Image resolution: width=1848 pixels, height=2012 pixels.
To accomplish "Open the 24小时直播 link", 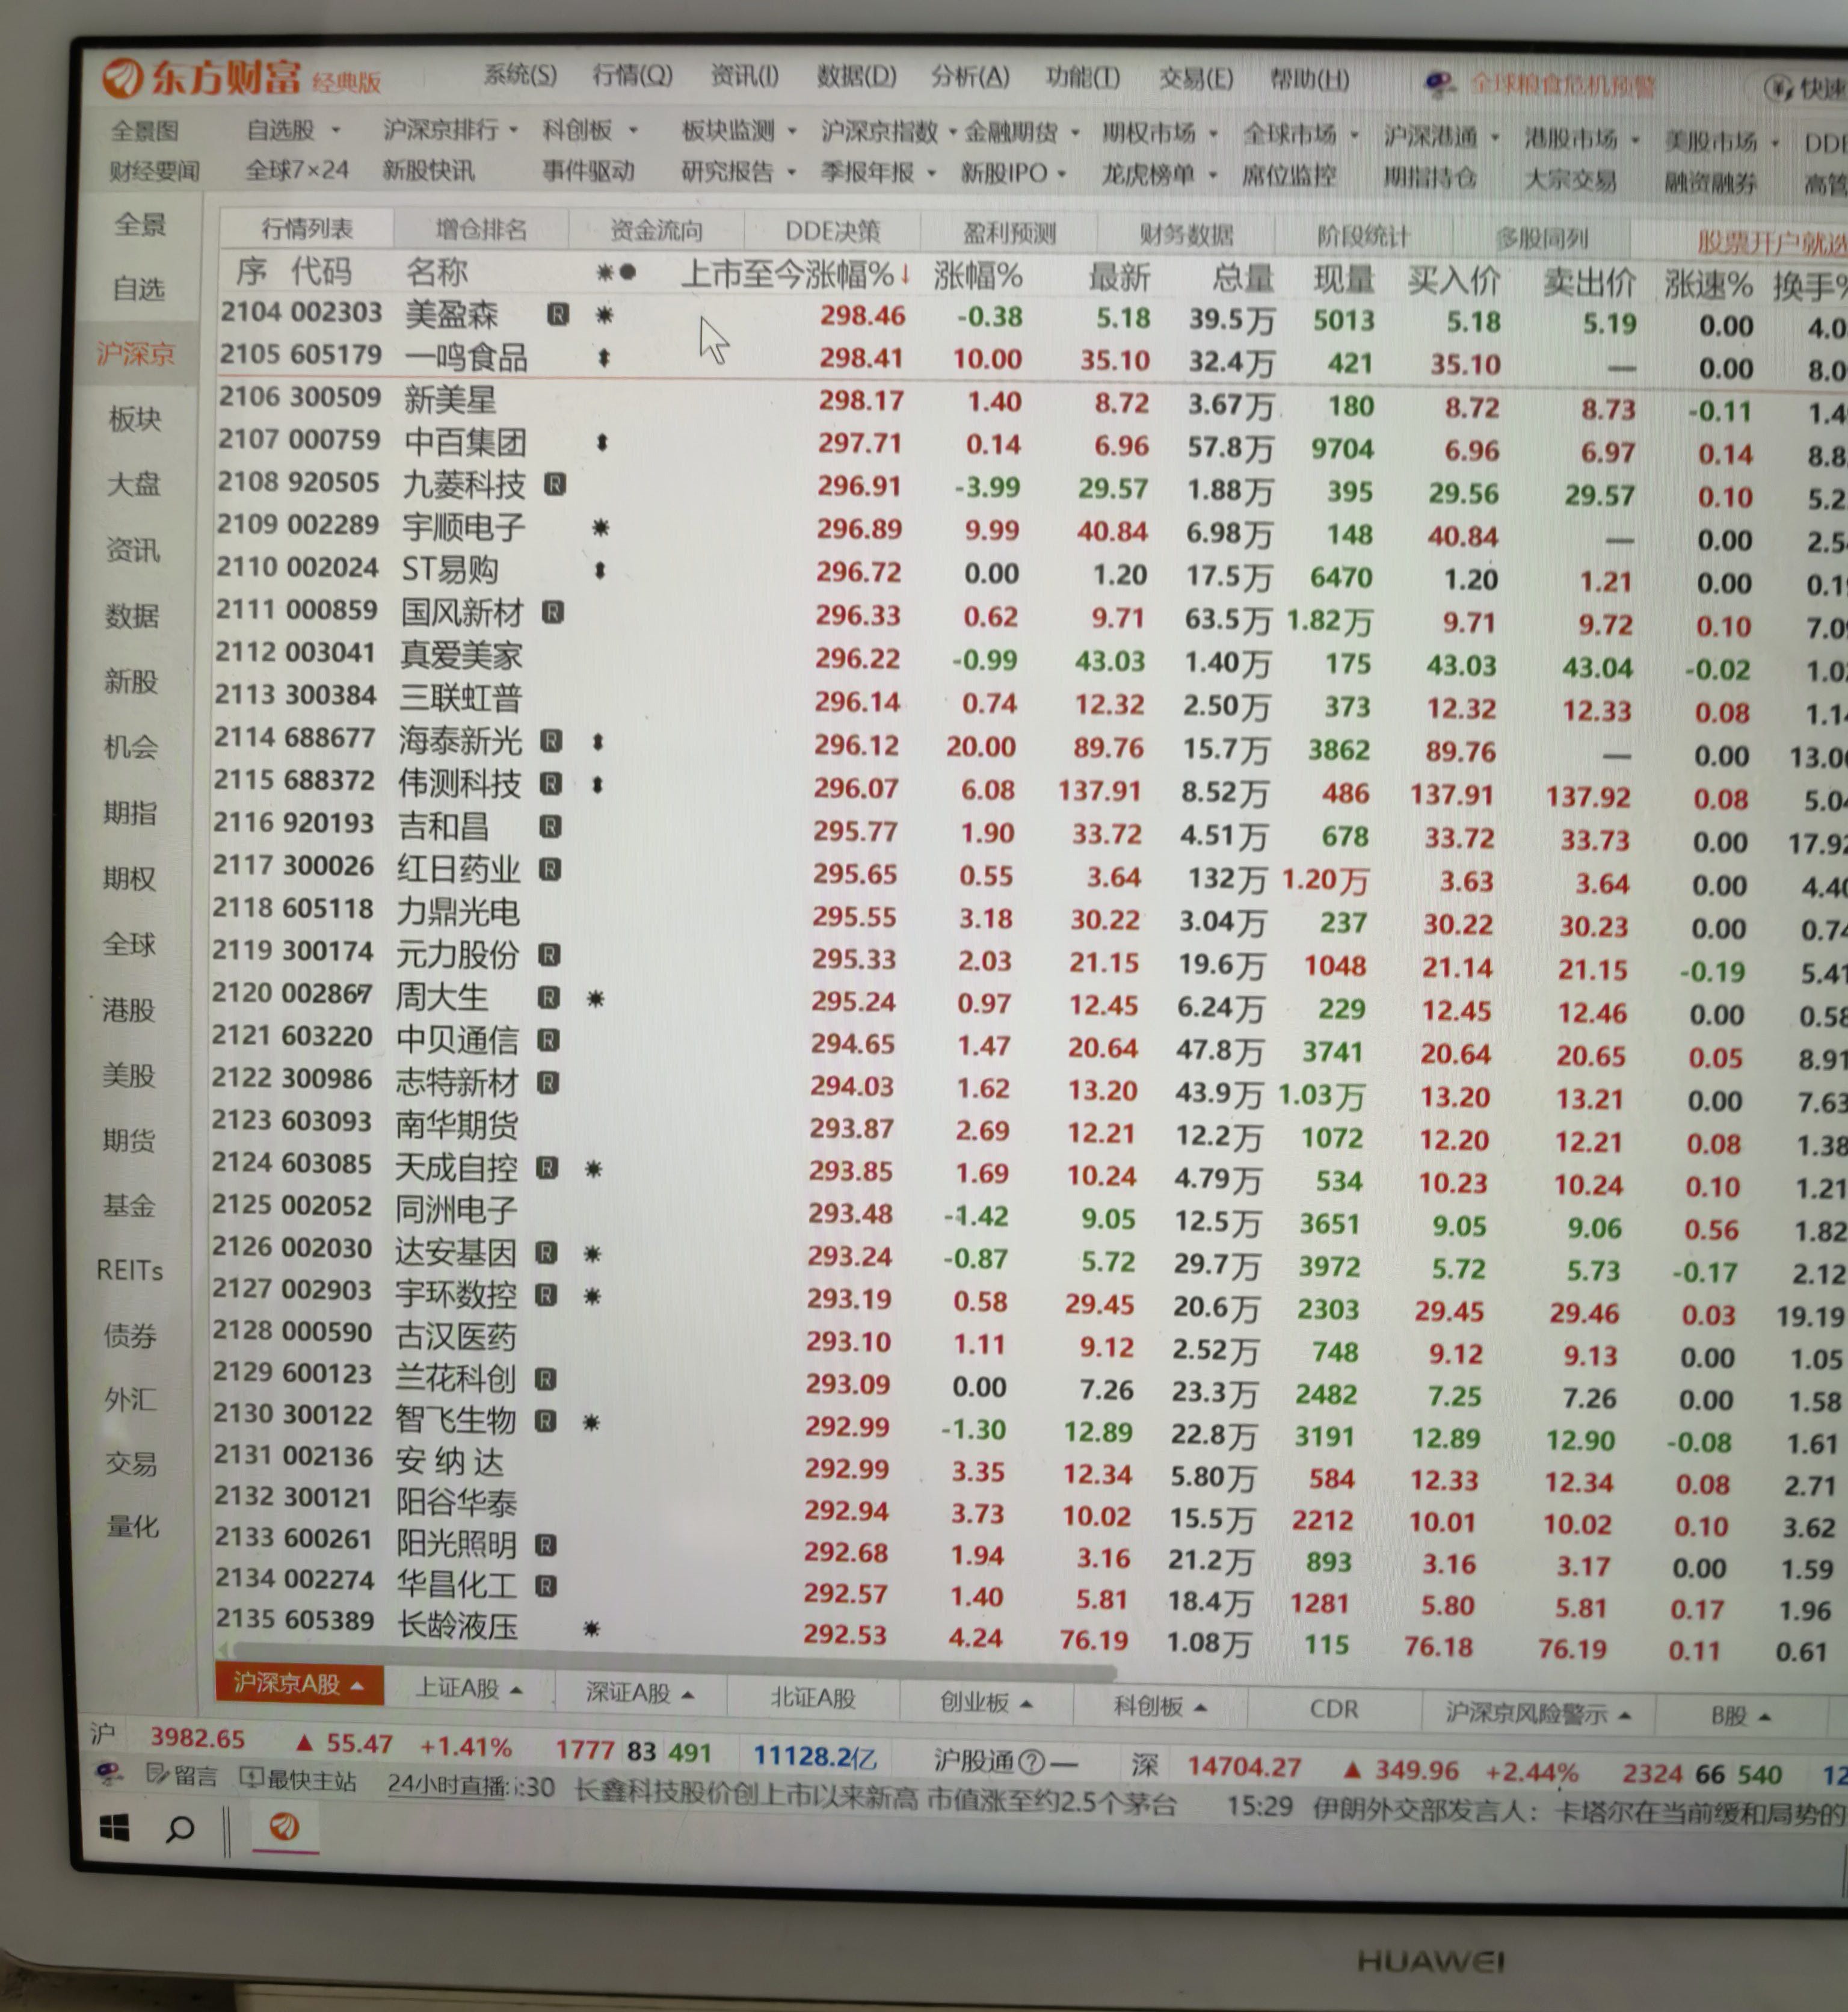I will point(447,1784).
